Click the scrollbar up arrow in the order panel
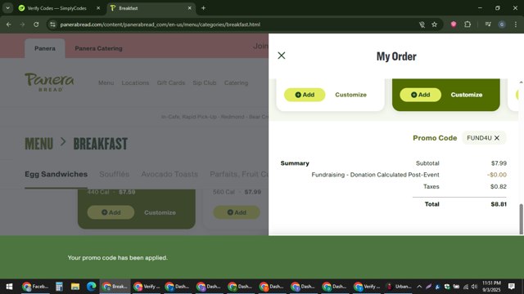524x294 pixels. [x=521, y=82]
